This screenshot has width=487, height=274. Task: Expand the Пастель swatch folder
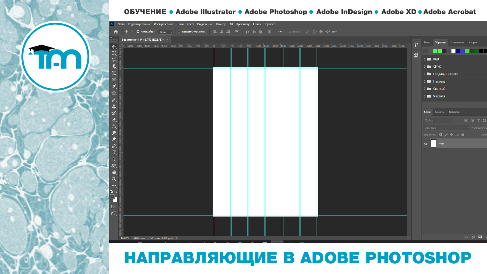(425, 81)
